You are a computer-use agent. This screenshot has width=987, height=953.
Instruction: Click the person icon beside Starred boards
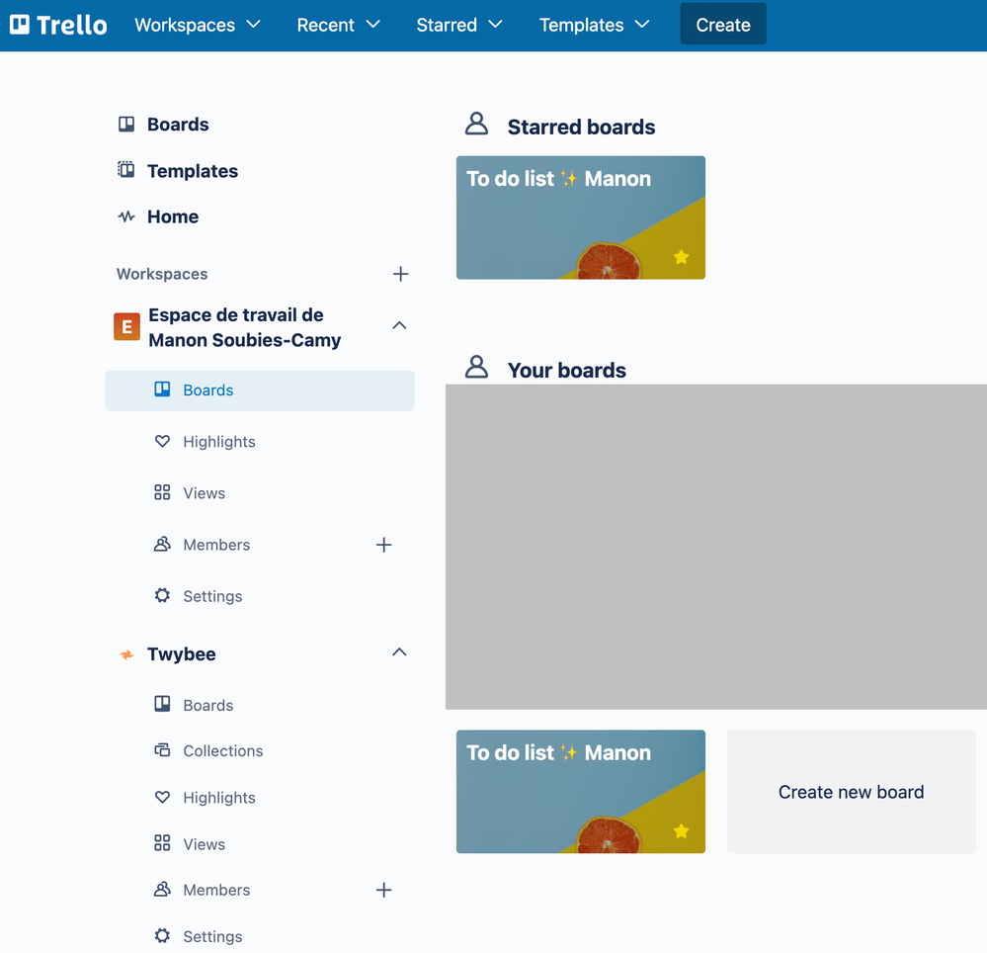476,124
